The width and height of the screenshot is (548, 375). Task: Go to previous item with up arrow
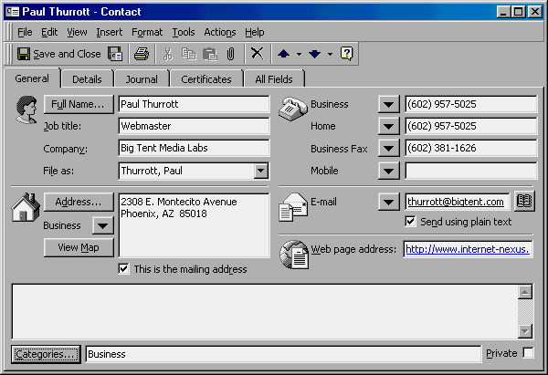(x=284, y=54)
